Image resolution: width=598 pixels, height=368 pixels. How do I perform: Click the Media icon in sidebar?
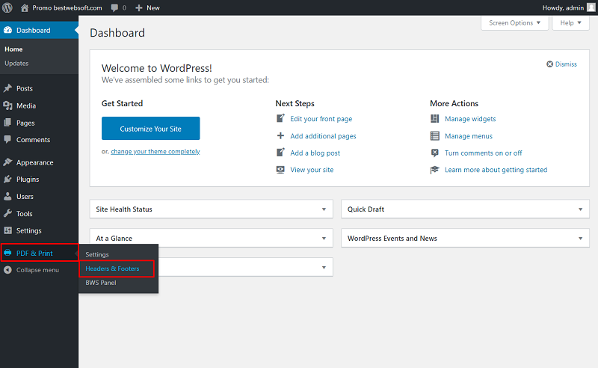[x=7, y=105]
